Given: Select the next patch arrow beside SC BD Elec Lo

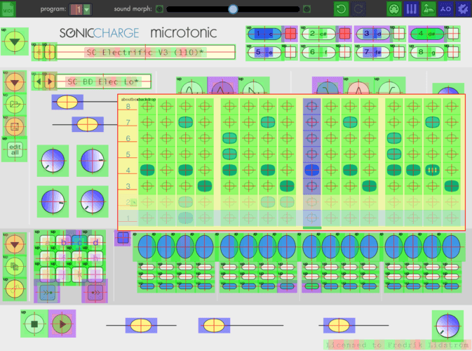Looking at the screenshot, I should click(50, 81).
